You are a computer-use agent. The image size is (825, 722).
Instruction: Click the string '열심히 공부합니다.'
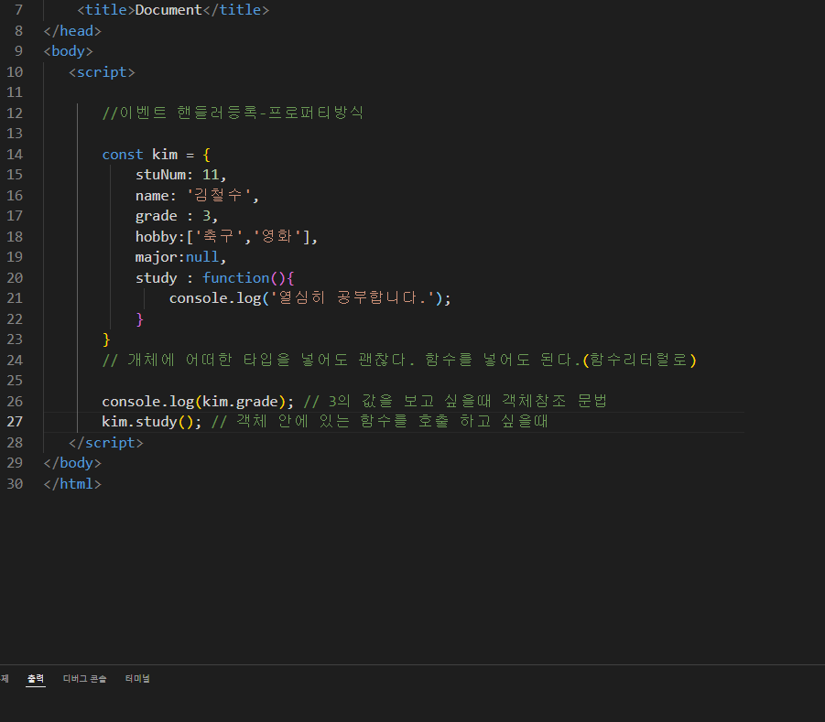click(353, 298)
